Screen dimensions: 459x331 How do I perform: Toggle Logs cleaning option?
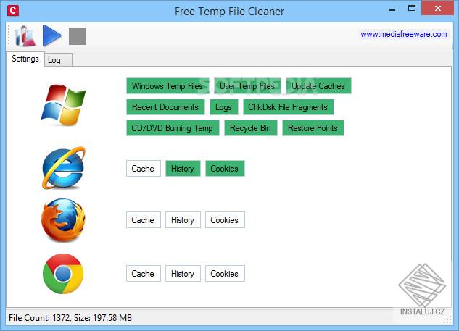223,107
